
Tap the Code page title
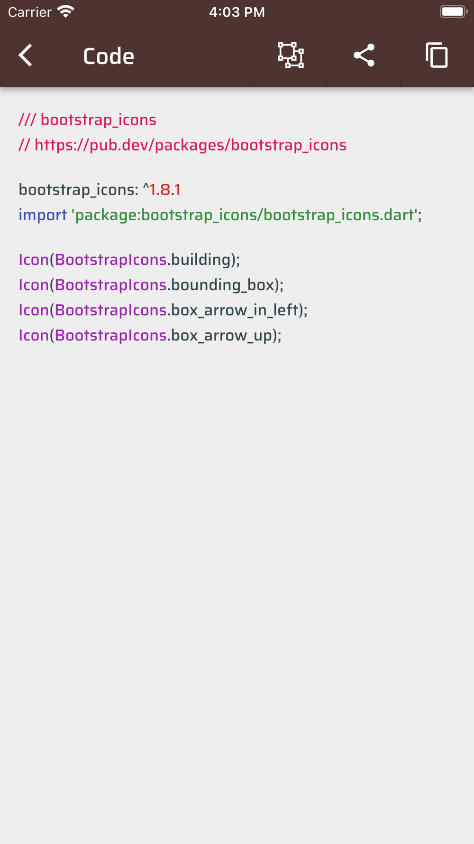coord(109,56)
